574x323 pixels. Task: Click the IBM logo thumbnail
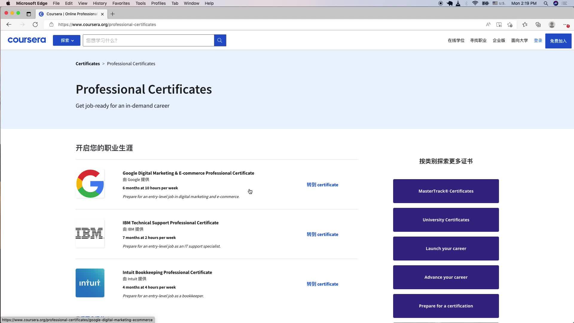tap(90, 233)
